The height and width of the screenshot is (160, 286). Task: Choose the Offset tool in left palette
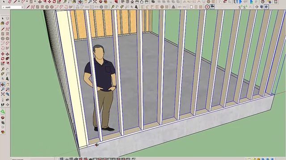[8, 63]
